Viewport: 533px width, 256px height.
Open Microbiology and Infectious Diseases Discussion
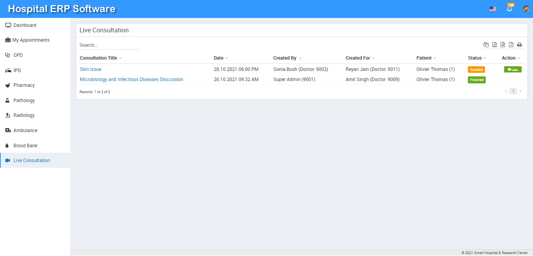(131, 79)
